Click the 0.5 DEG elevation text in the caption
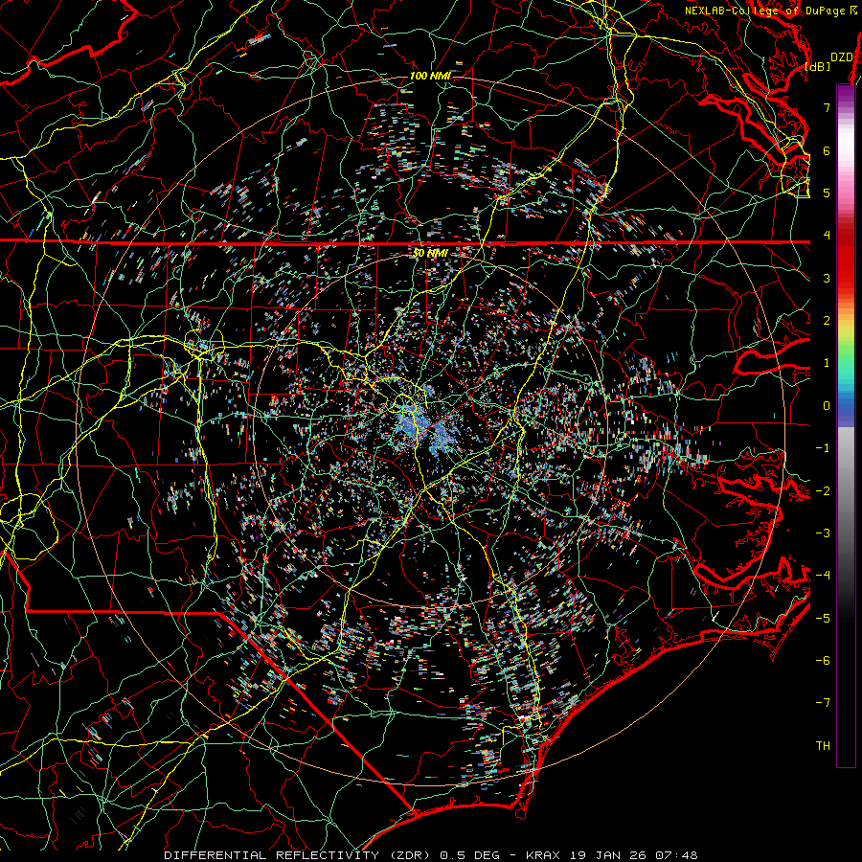This screenshot has height=862, width=862. (x=469, y=855)
